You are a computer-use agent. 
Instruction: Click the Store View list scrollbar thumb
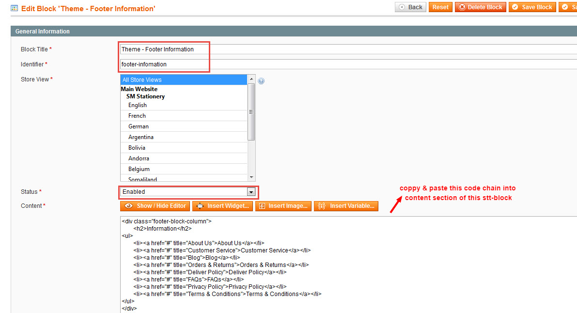pos(251,112)
